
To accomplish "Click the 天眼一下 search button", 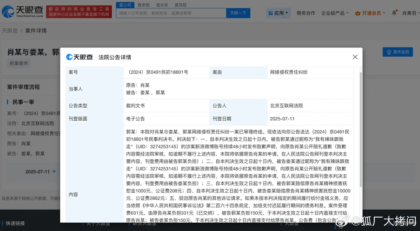I will tap(238, 13).
